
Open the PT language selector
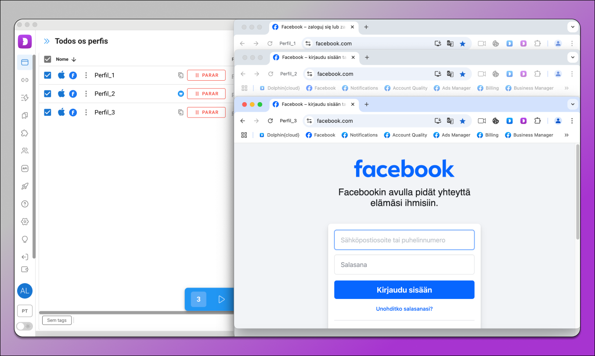[x=25, y=311]
